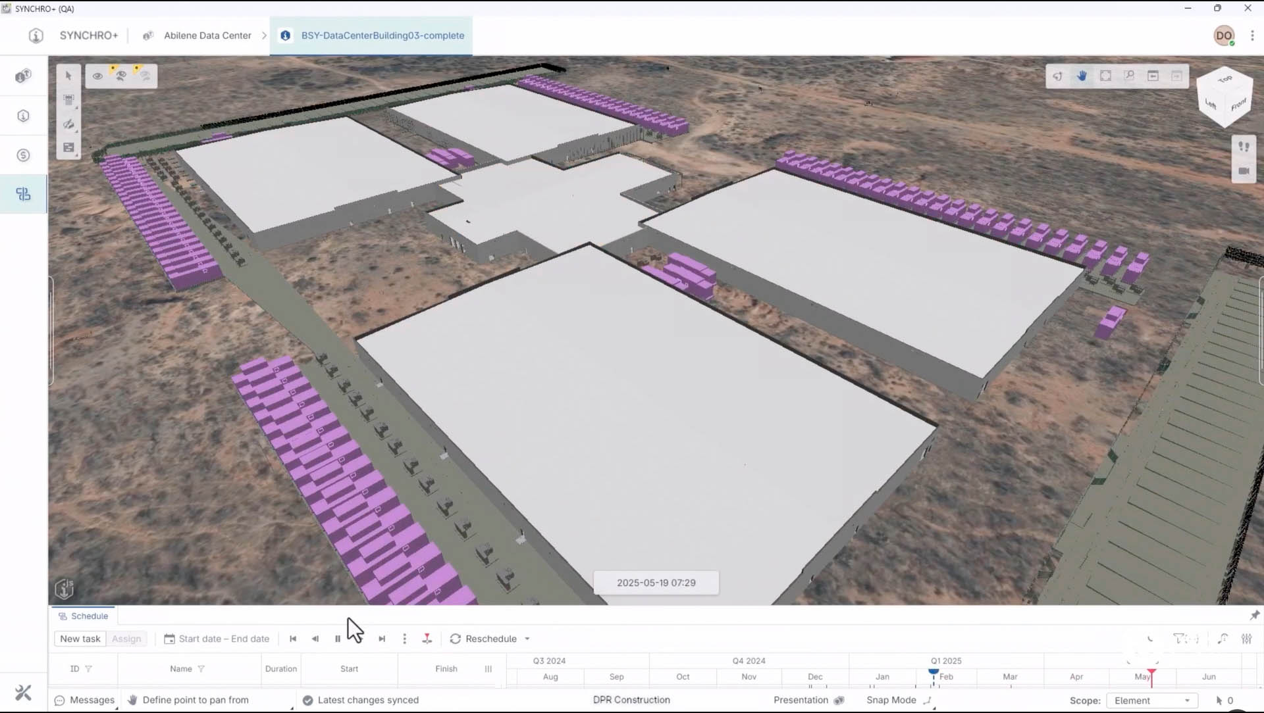Image resolution: width=1264 pixels, height=713 pixels.
Task: Select the element selection arrow tool
Action: (x=68, y=76)
